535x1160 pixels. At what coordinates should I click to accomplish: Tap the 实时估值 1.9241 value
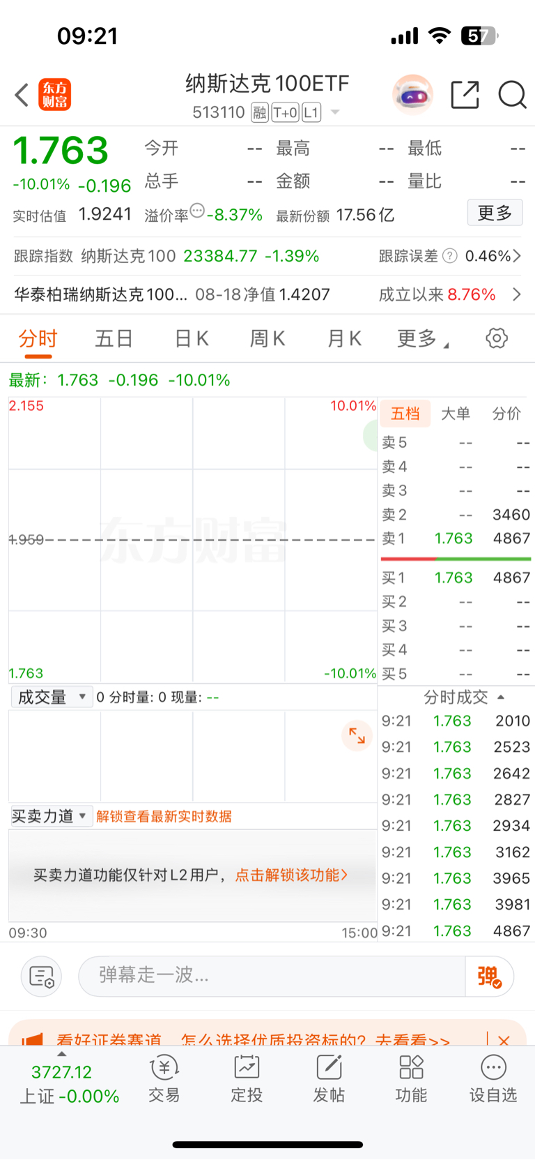pyautogui.click(x=105, y=214)
